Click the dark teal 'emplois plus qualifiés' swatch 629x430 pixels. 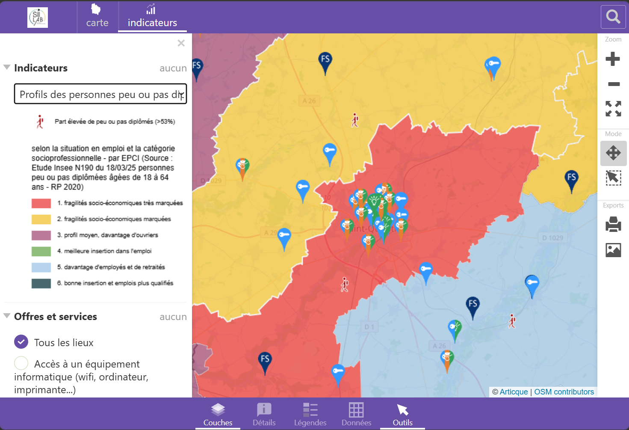[x=41, y=283]
